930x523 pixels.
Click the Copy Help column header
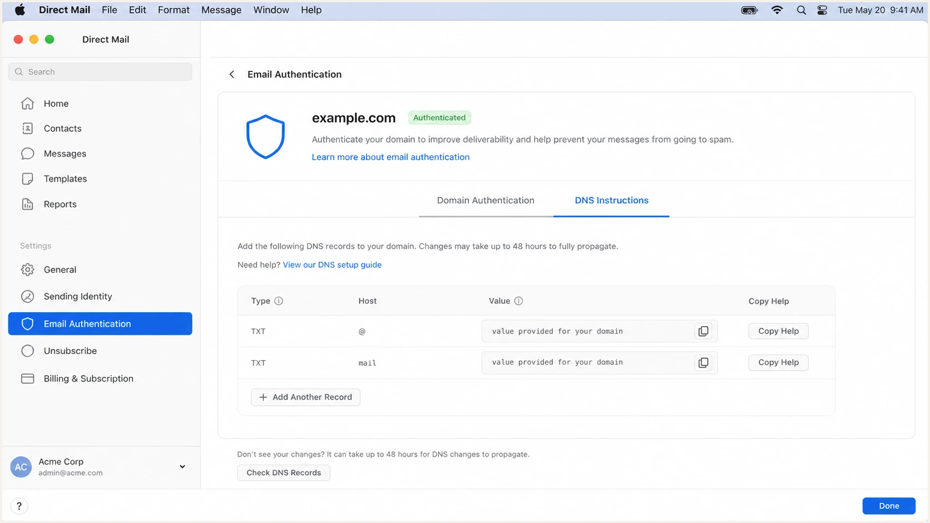[769, 301]
